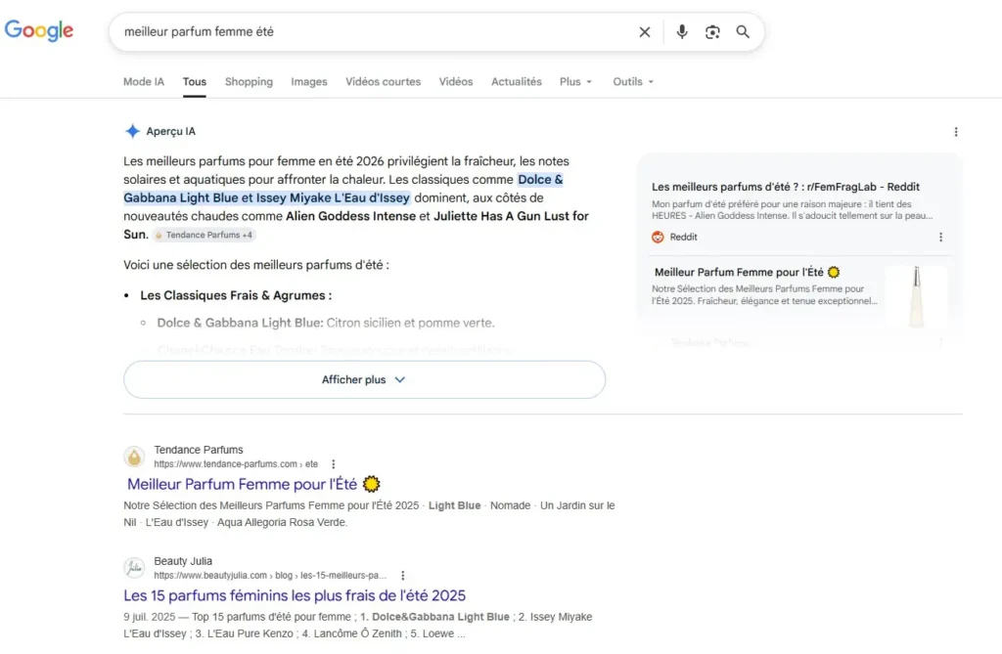Open the Vidéos courtes tab
The height and width of the screenshot is (654, 1002).
tap(383, 82)
